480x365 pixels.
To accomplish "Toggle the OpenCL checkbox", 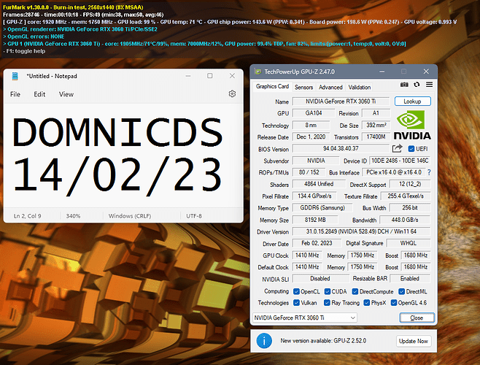I will point(296,291).
